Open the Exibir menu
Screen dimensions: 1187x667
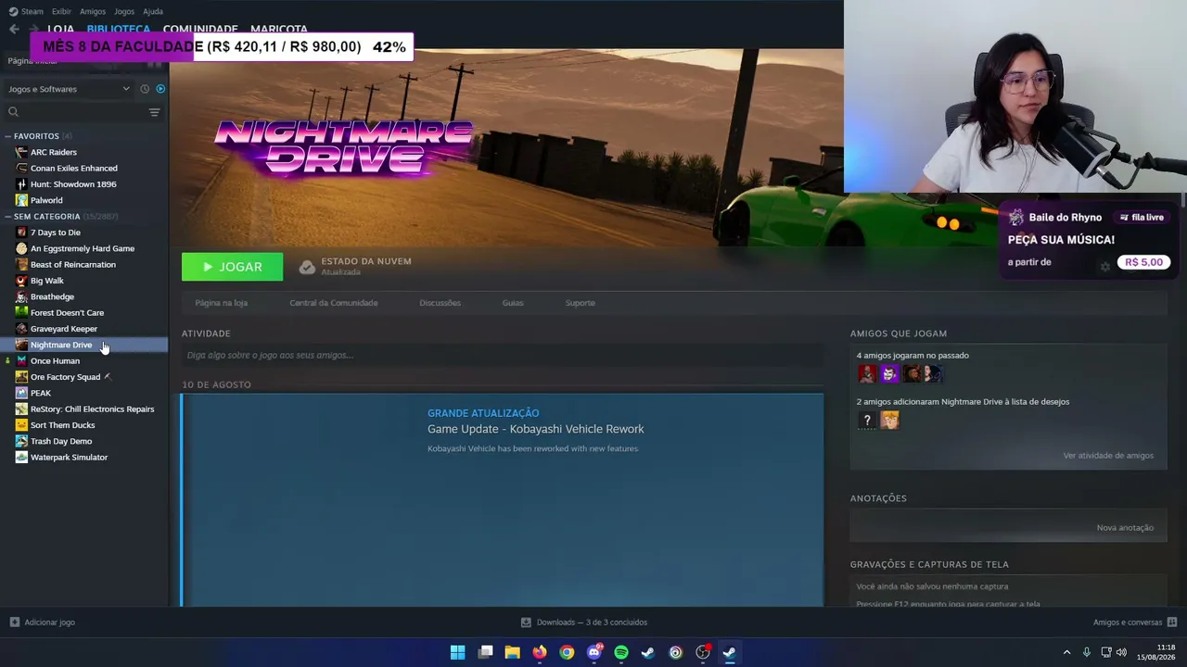(x=61, y=11)
